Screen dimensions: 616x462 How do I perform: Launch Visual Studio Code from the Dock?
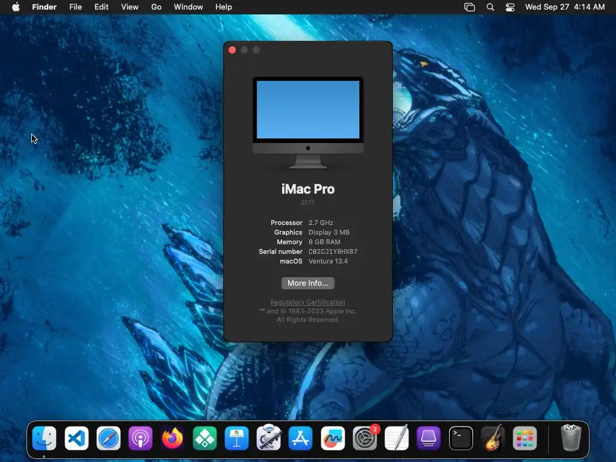[x=76, y=438]
